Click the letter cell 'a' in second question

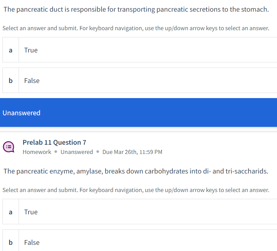[x=10, y=212]
